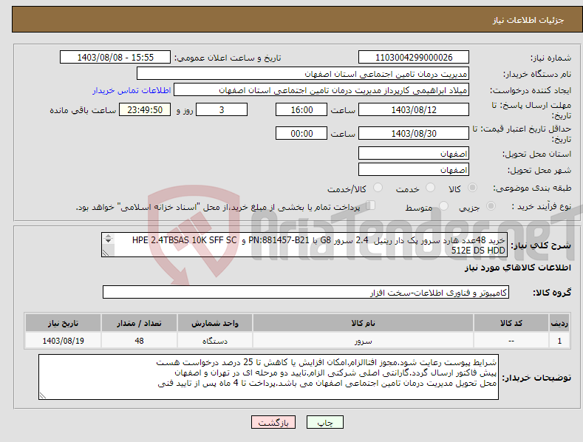This screenshot has height=442, width=583.
Task: Click the resize handle of buyer notes box
Action: [x=43, y=396]
